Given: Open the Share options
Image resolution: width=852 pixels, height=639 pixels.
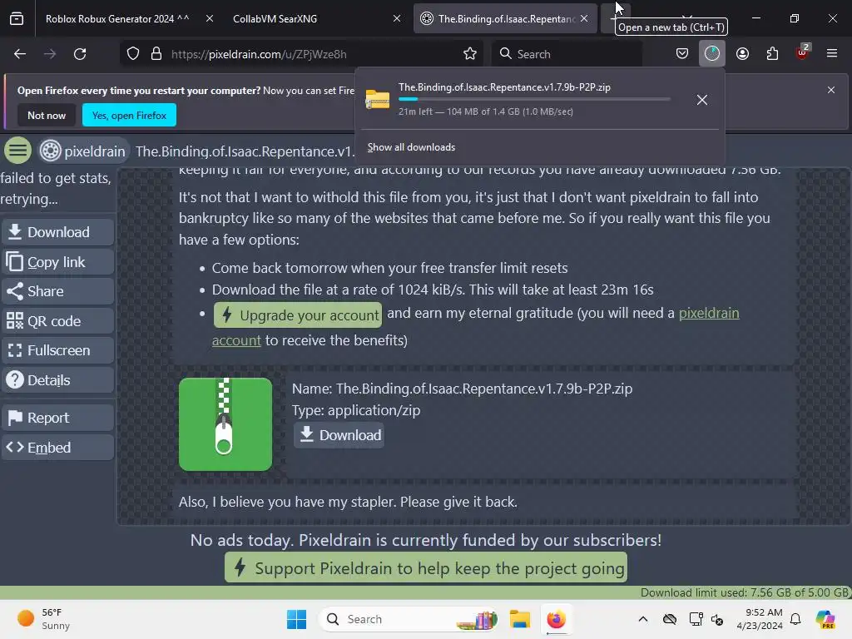Looking at the screenshot, I should click(x=57, y=291).
